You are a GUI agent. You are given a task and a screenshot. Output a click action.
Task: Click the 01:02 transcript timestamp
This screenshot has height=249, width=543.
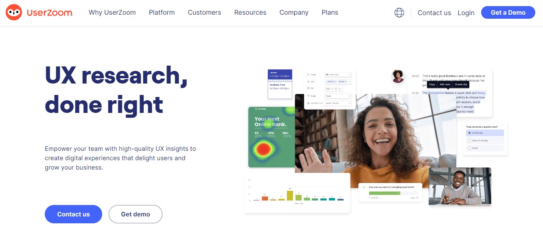click(x=415, y=93)
